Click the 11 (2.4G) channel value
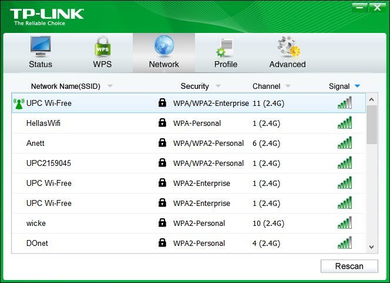This screenshot has height=283, width=390. click(x=268, y=104)
